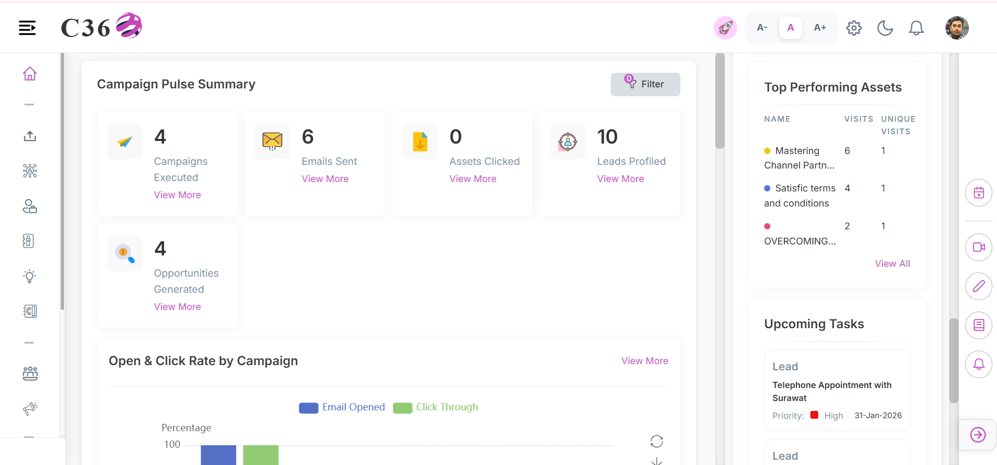Open notifications bell in the header
Image resolution: width=997 pixels, height=465 pixels.
pos(916,28)
